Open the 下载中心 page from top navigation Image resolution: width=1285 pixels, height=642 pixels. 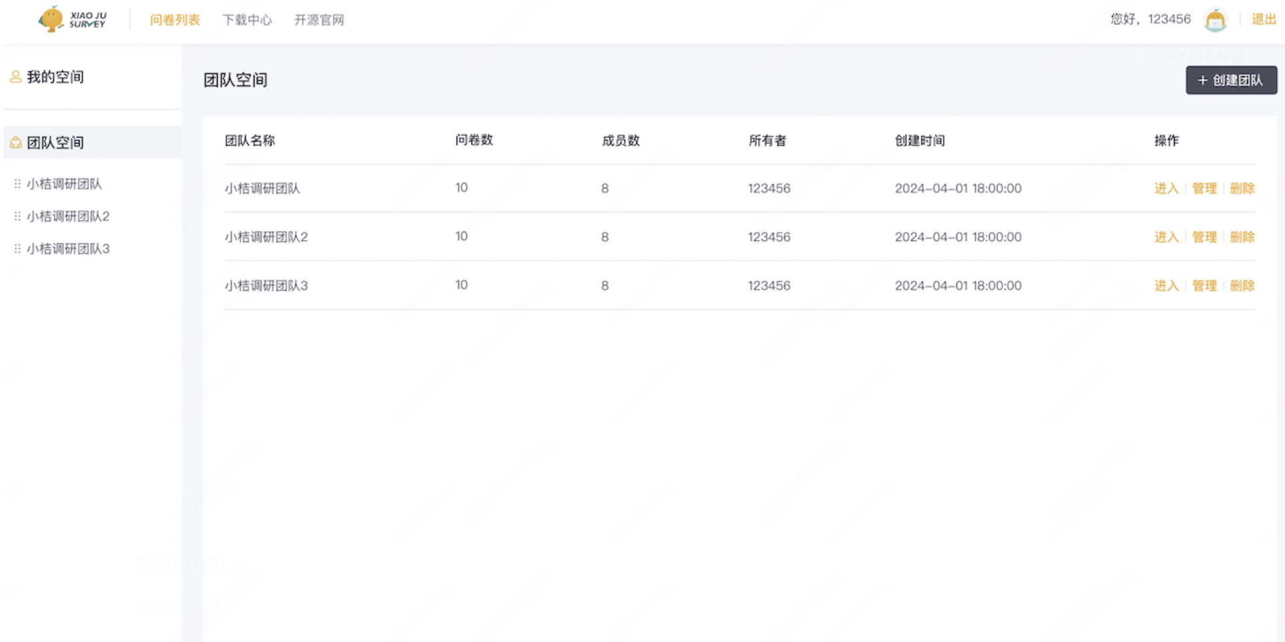pyautogui.click(x=247, y=20)
